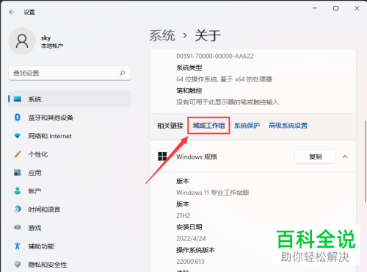Click the 复制 button for Windows 规格
Image resolution: width=367 pixels, height=272 pixels.
coord(315,157)
